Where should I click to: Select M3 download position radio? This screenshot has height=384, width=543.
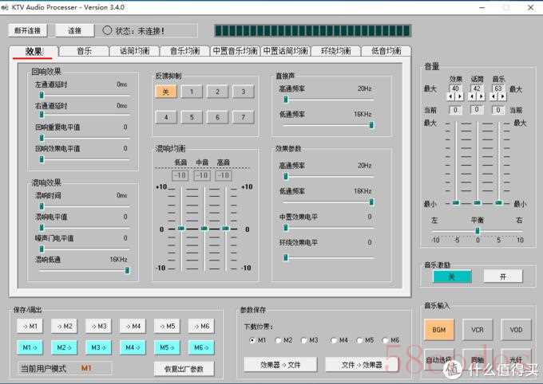pos(303,340)
